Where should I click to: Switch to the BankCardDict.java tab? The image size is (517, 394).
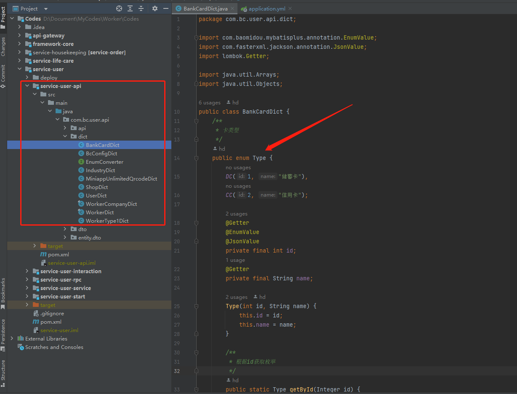(x=204, y=8)
